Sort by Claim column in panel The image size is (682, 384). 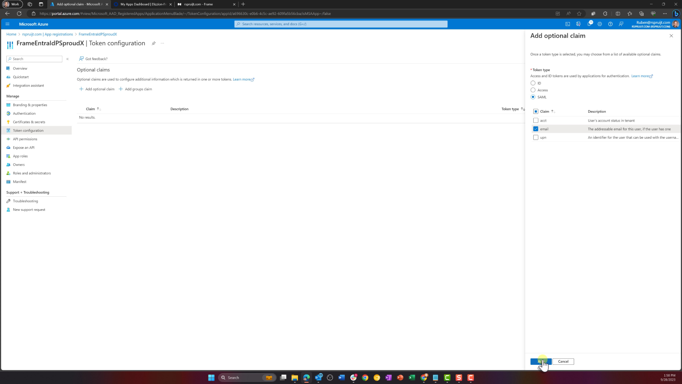pyautogui.click(x=545, y=111)
